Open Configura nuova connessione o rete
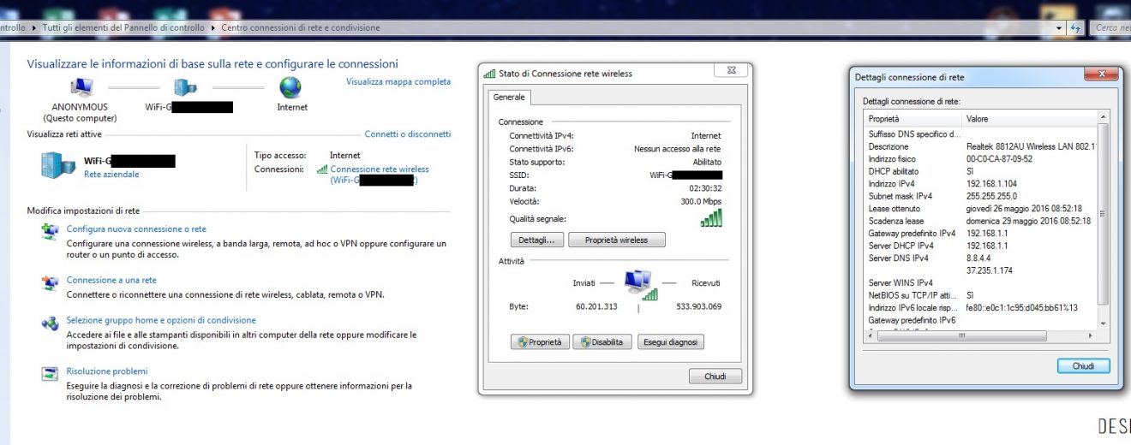The image size is (1131, 445). [136, 229]
